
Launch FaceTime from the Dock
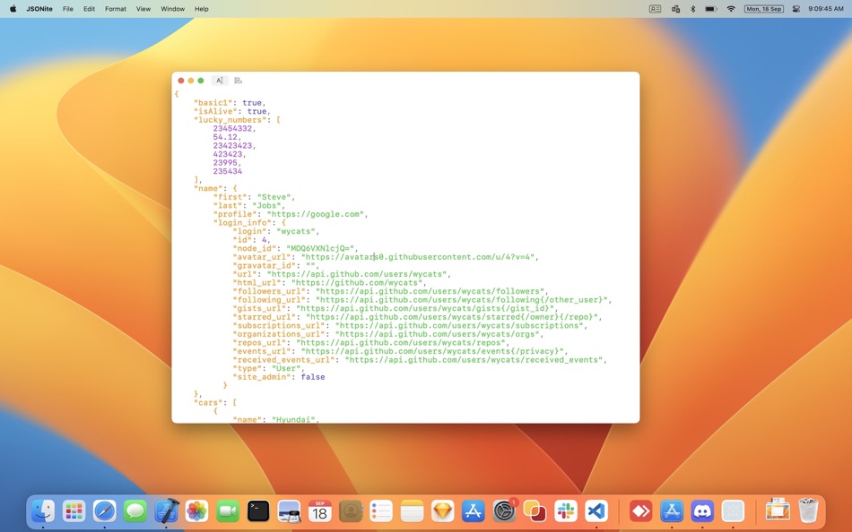coord(228,511)
